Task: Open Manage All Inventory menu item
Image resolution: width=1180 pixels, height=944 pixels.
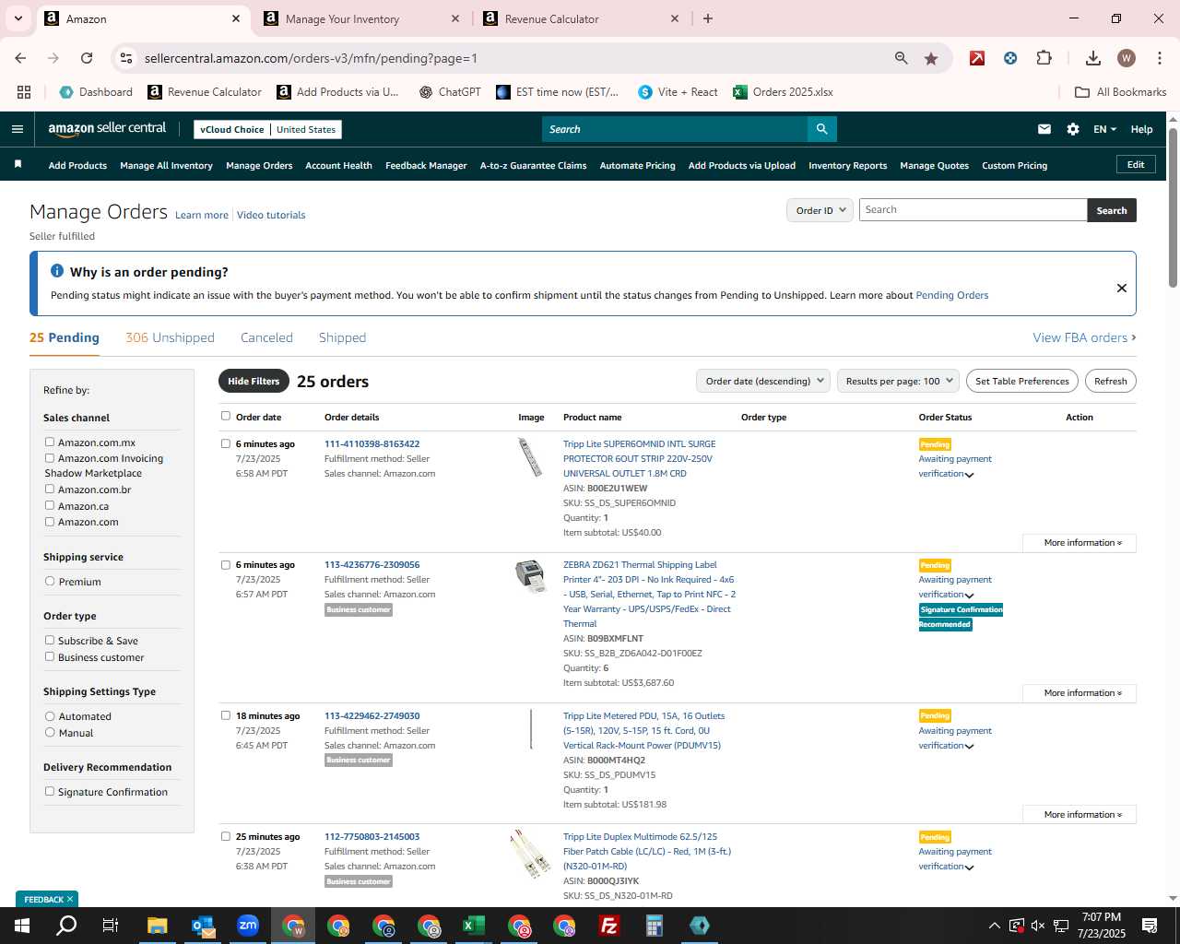Action: click(x=166, y=165)
